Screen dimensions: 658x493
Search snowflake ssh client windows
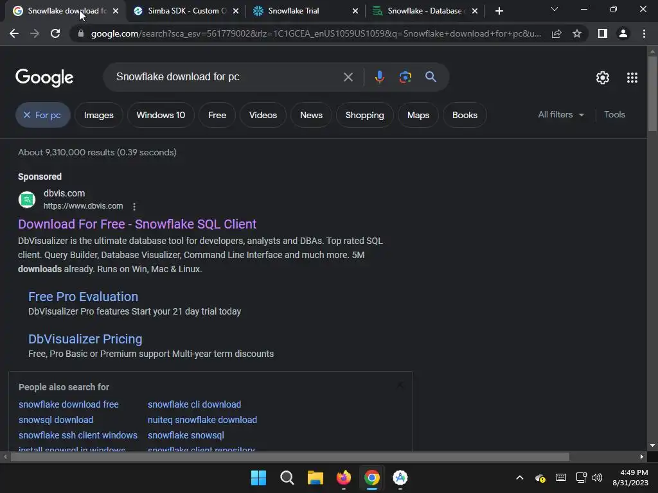click(78, 436)
